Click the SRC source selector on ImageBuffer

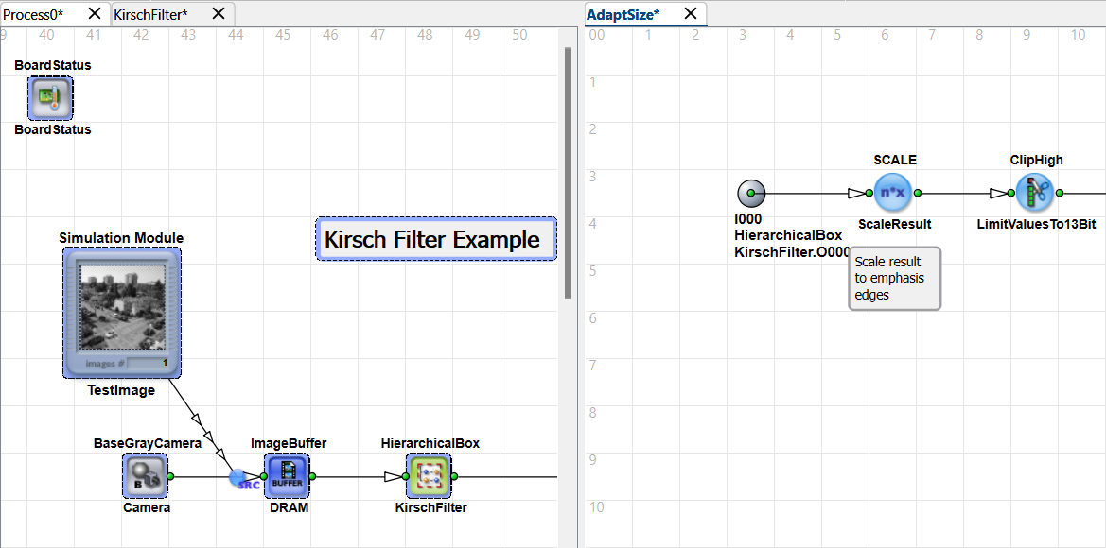pyautogui.click(x=244, y=479)
